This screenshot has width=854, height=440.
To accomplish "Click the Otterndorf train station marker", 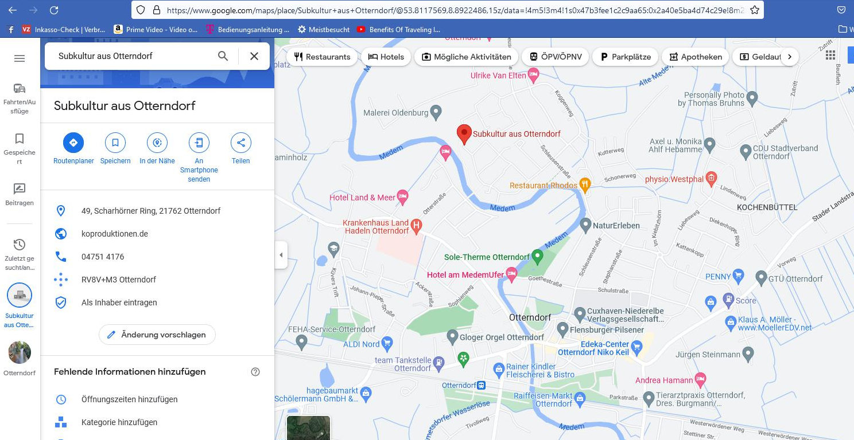I will pyautogui.click(x=482, y=386).
